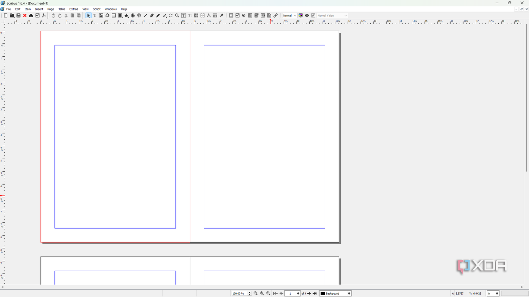Click the Save as PDF icon

click(44, 15)
